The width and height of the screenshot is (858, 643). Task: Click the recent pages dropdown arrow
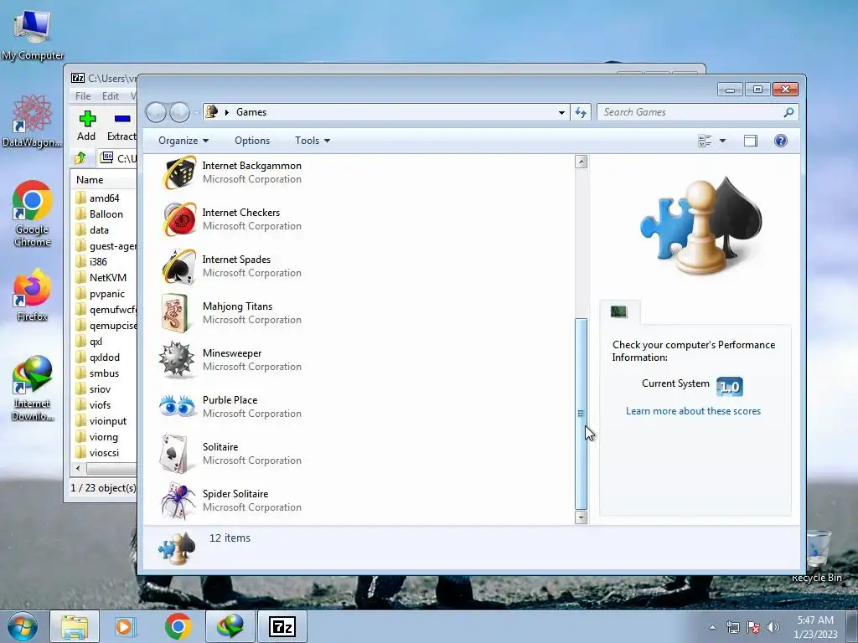pyautogui.click(x=196, y=113)
